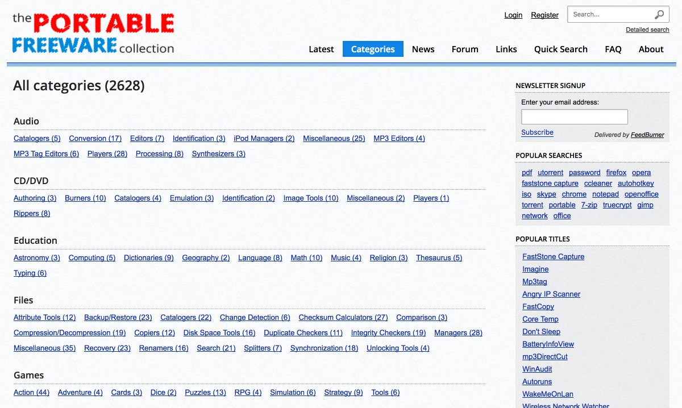Select Quick Search in the navigation bar
Screen dimensions: 682x408
click(560, 49)
